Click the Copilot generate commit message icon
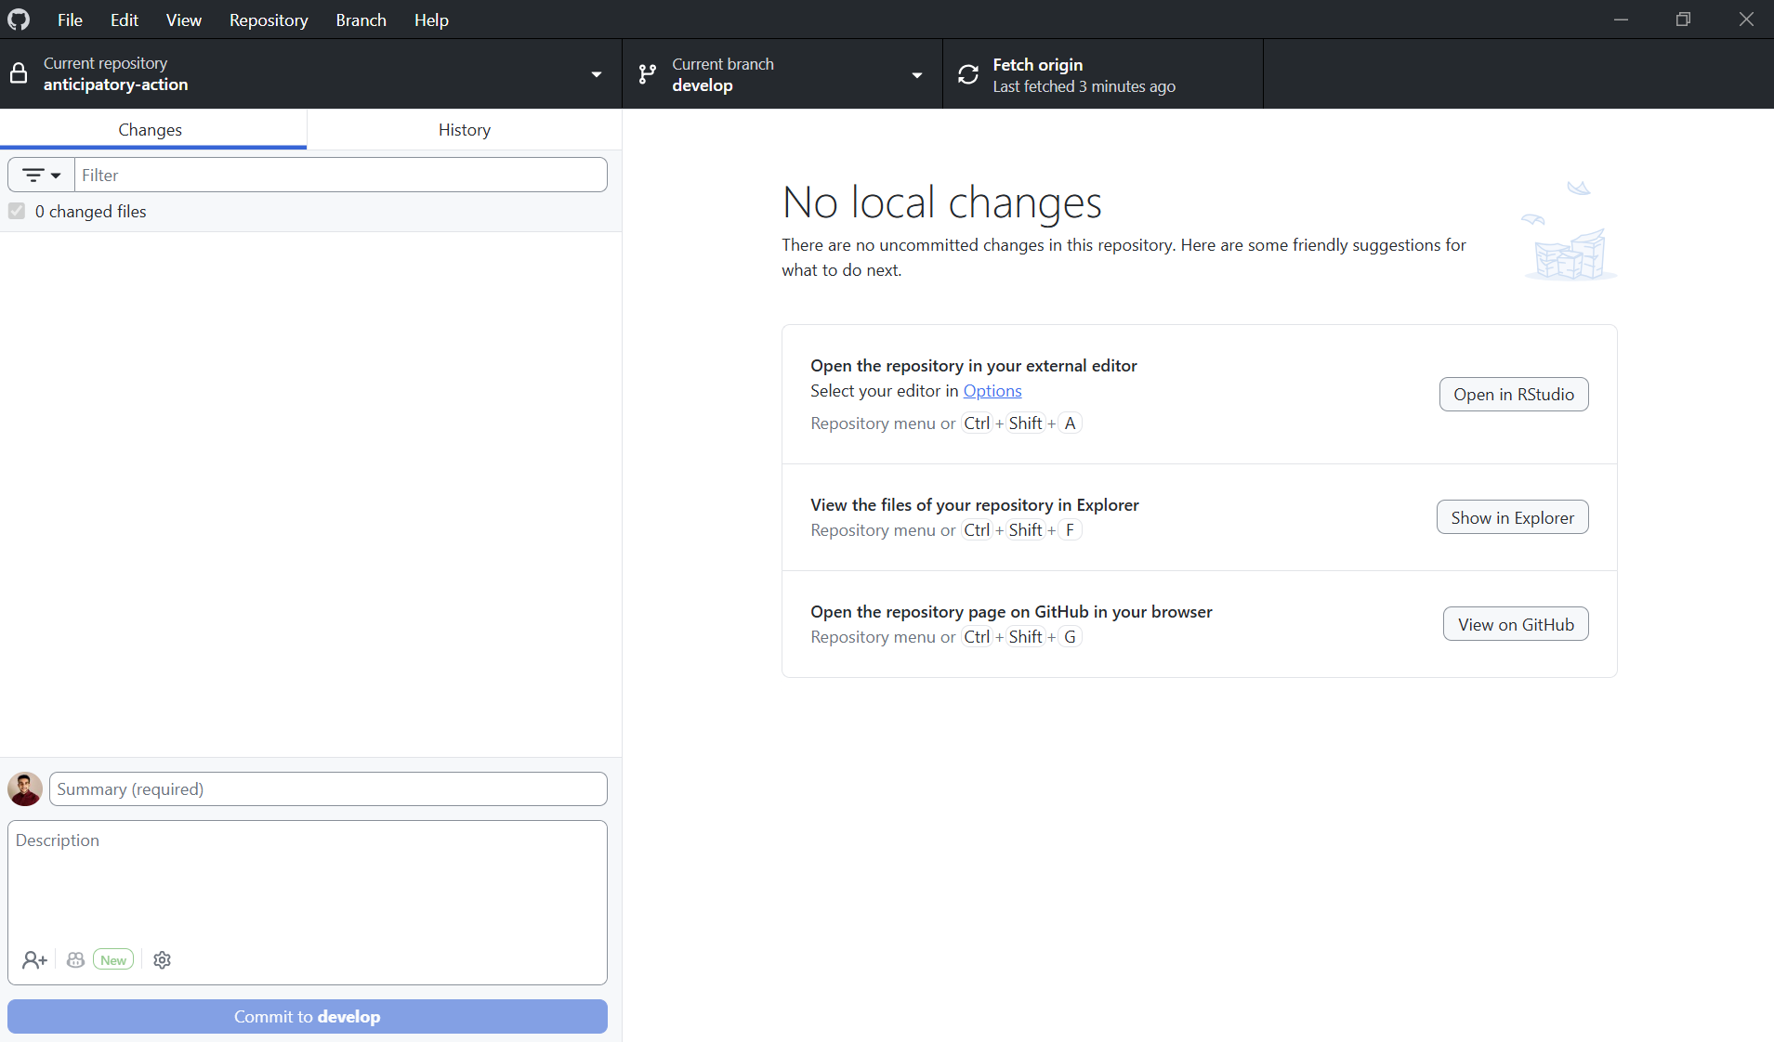The height and width of the screenshot is (1042, 1774). [76, 960]
